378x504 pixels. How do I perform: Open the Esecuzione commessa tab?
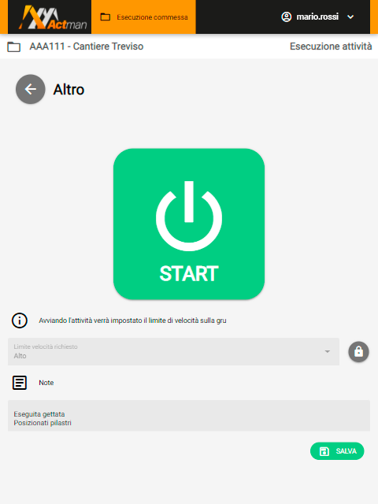tap(143, 17)
